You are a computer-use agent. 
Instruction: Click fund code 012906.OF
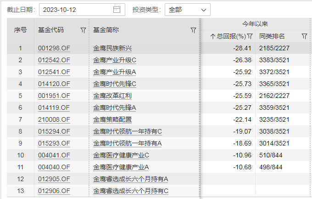tap(54, 191)
